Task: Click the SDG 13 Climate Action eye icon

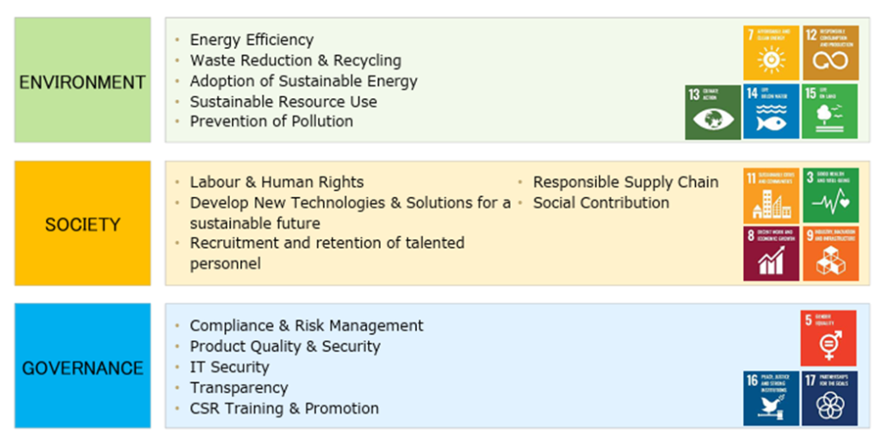Action: pyautogui.click(x=712, y=112)
